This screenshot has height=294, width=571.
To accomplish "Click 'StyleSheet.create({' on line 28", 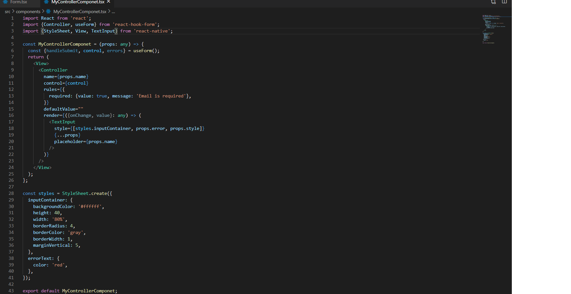I will (87, 193).
